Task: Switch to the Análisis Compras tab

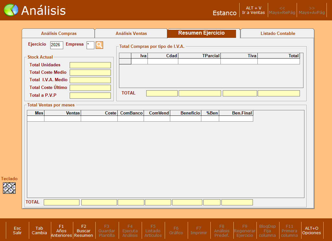Action: pos(59,33)
